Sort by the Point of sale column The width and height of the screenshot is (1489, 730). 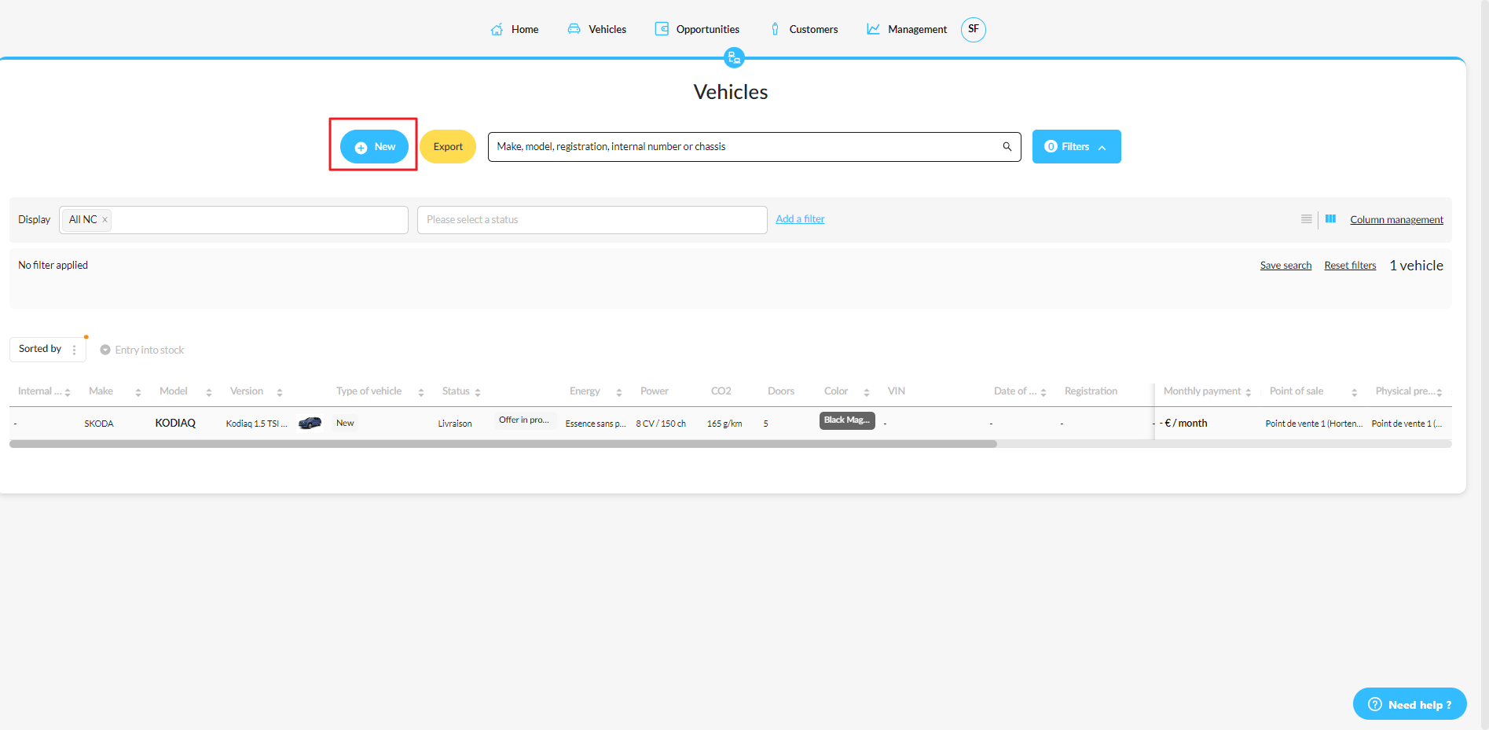pos(1355,392)
